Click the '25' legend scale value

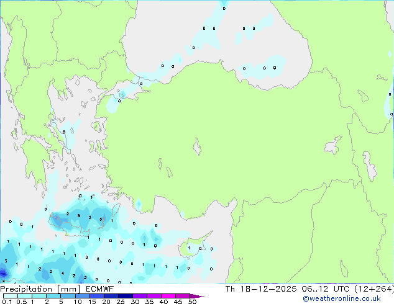coord(121,302)
